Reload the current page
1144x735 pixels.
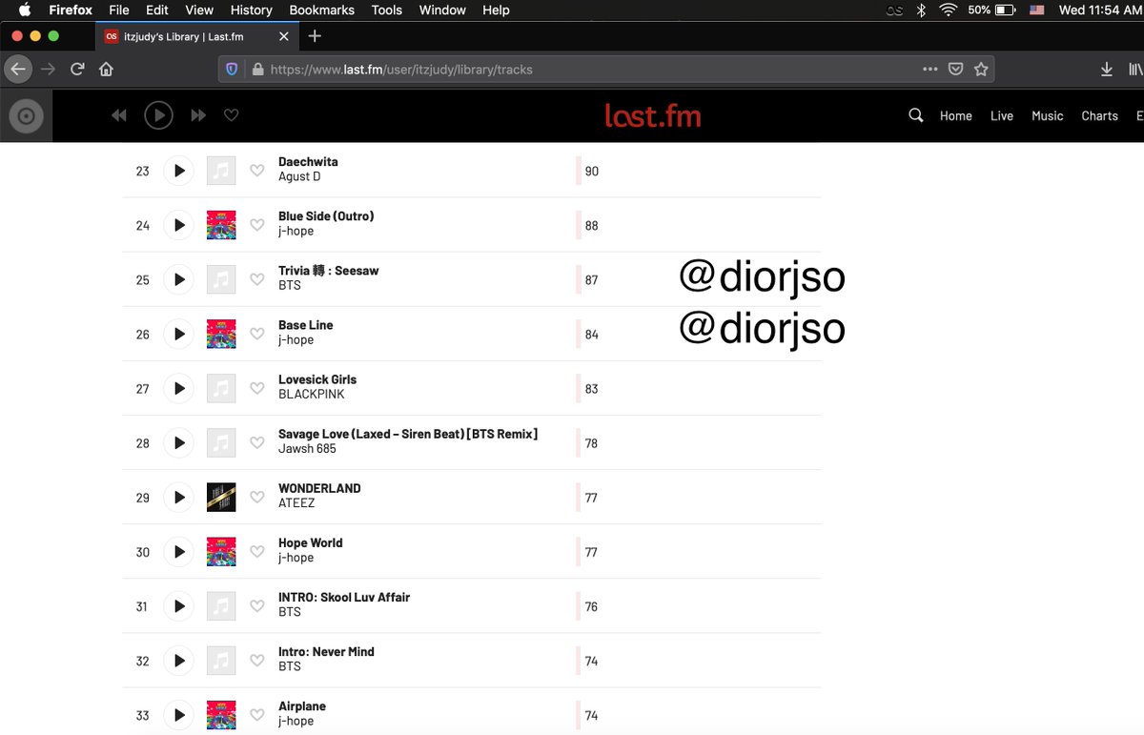(x=77, y=70)
